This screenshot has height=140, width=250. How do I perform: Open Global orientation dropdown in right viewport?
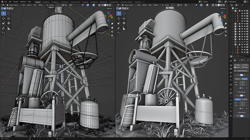(x=166, y=5)
